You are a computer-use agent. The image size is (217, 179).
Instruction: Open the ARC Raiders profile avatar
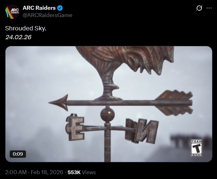pyautogui.click(x=12, y=12)
